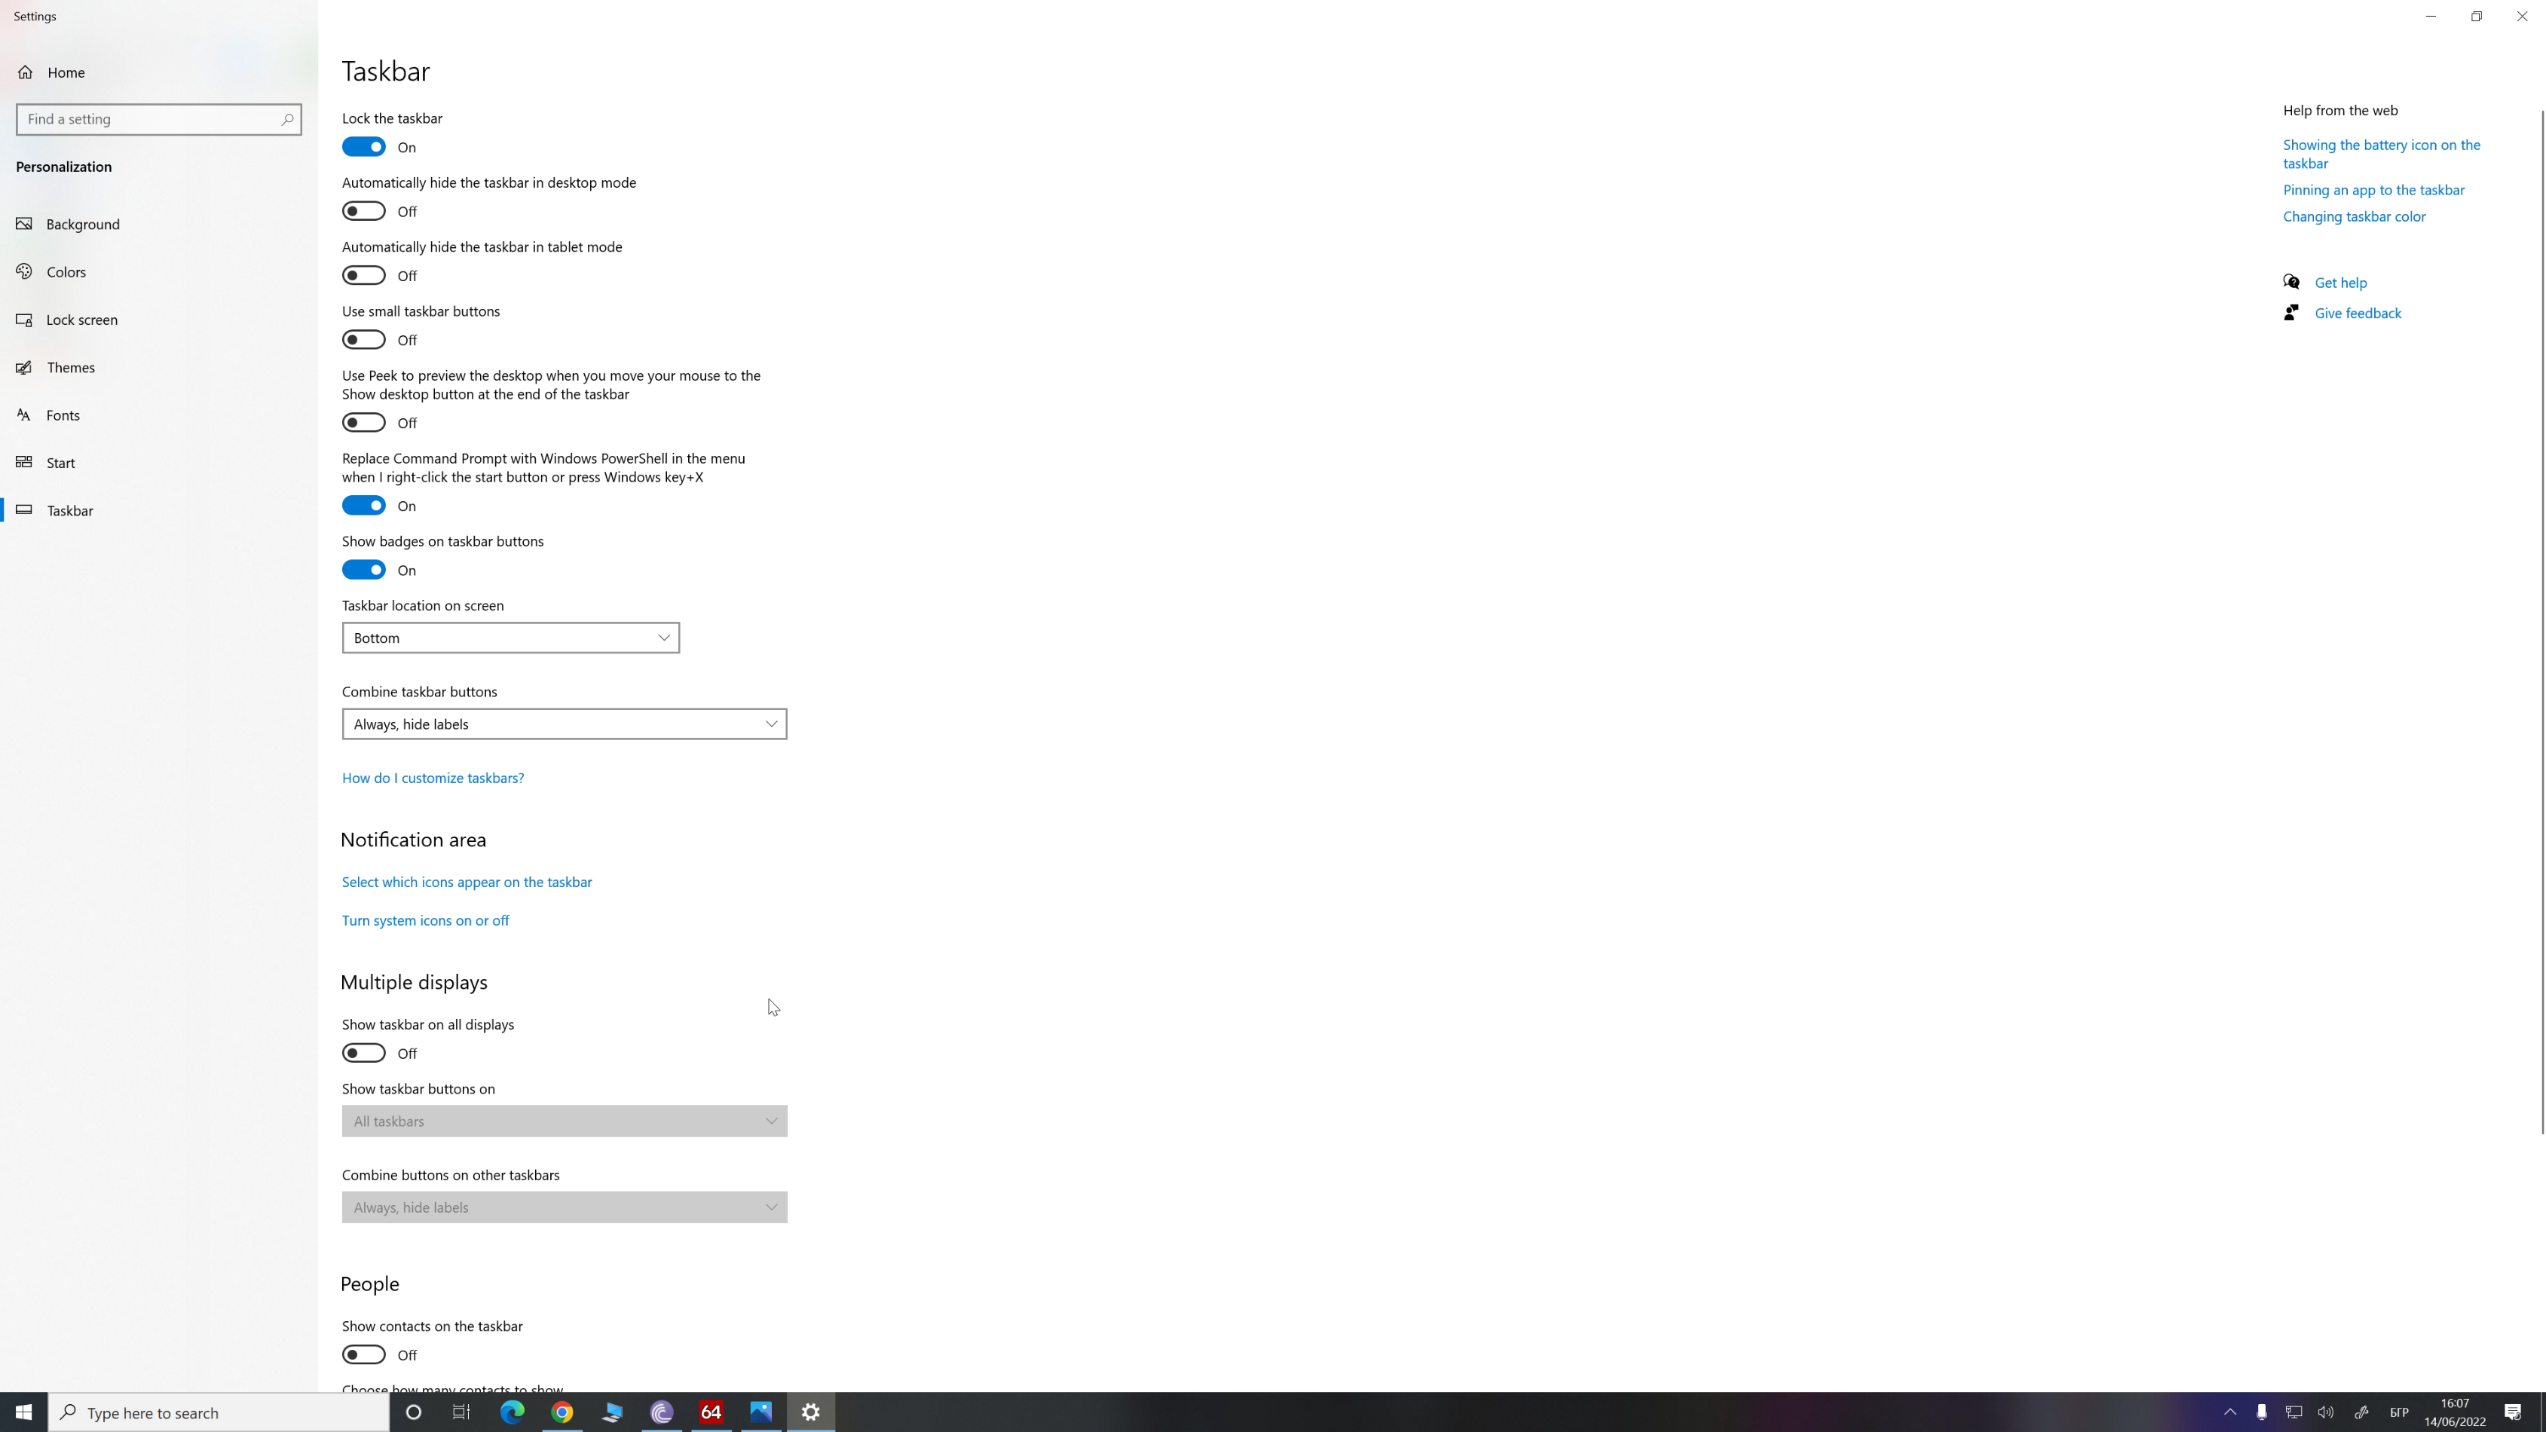
Task: Click pen workspace tray icon
Action: pos(2361,1412)
